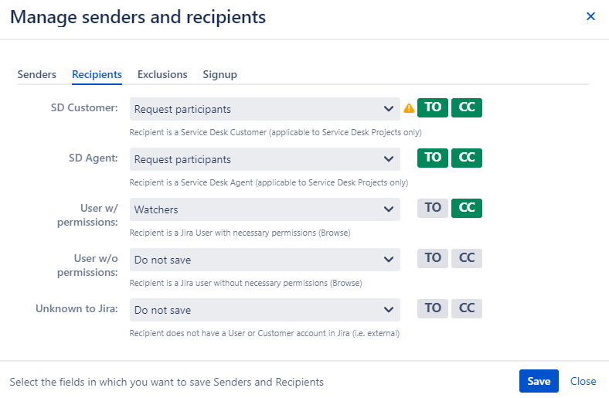Click the orange warning icon beside SD Customer
This screenshot has width=609, height=398.
tap(409, 108)
